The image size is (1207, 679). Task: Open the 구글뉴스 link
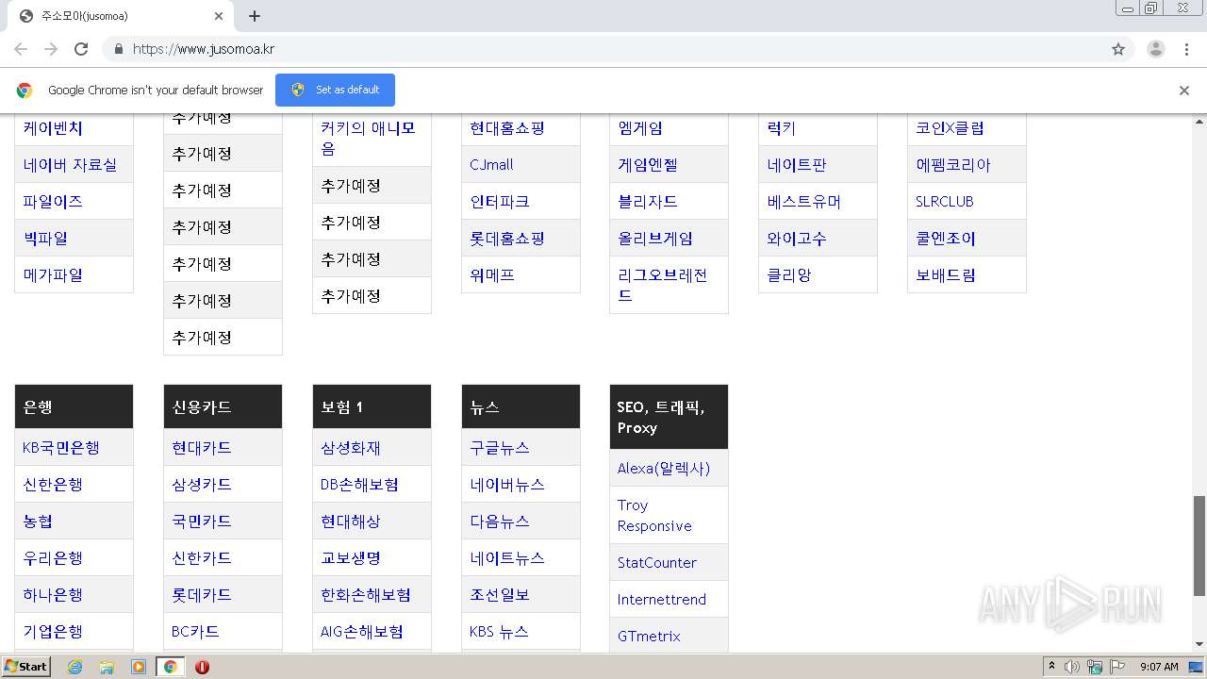click(500, 448)
